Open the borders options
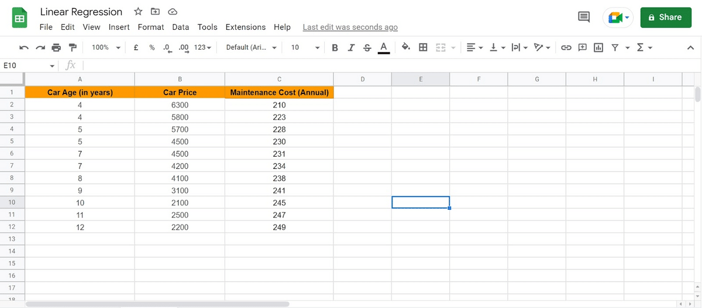This screenshot has height=308, width=702. coord(422,47)
